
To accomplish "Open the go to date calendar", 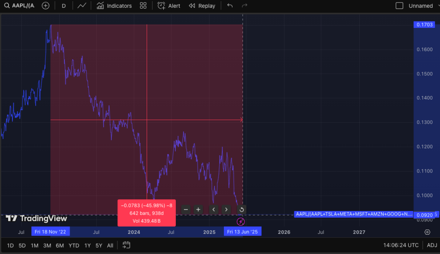I will click(126, 245).
